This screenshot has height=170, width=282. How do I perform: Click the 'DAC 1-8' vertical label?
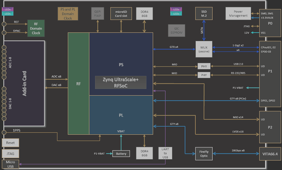[10, 104]
